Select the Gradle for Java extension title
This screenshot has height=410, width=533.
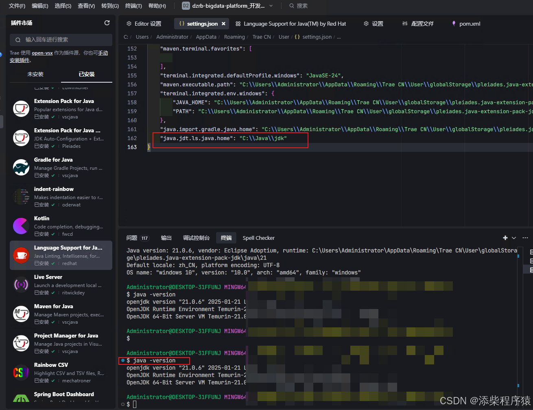tap(53, 160)
